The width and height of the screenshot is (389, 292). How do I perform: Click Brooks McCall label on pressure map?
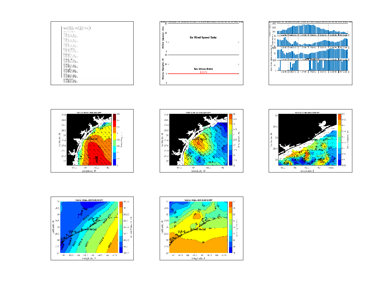[89, 229]
